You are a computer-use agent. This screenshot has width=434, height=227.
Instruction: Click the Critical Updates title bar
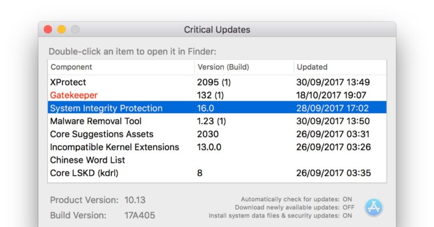pos(217,30)
